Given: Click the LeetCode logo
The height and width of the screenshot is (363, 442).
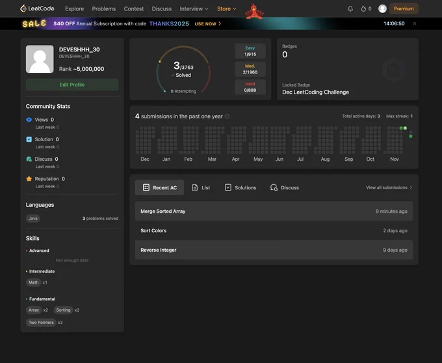Looking at the screenshot, I should (37, 8).
